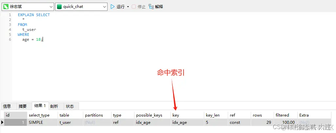Click line number 6 in gutter
The image size is (336, 133).
pyautogui.click(x=10, y=39)
